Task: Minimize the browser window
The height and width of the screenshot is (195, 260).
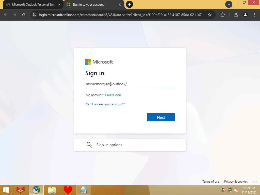Action: (238, 3)
